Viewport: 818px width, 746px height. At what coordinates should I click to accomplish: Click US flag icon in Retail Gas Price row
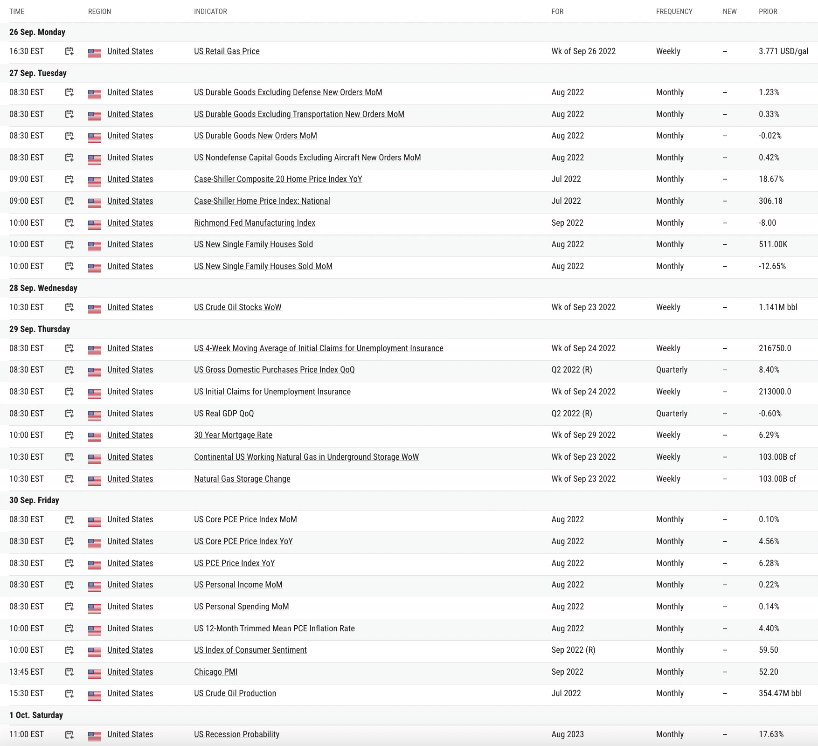coord(95,54)
